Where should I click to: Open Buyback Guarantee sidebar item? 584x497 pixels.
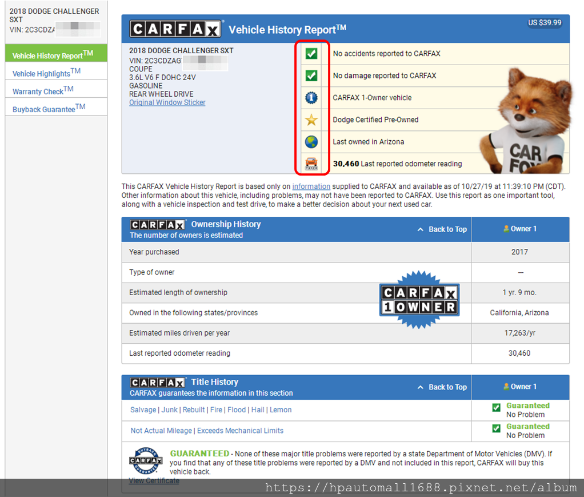click(56, 106)
